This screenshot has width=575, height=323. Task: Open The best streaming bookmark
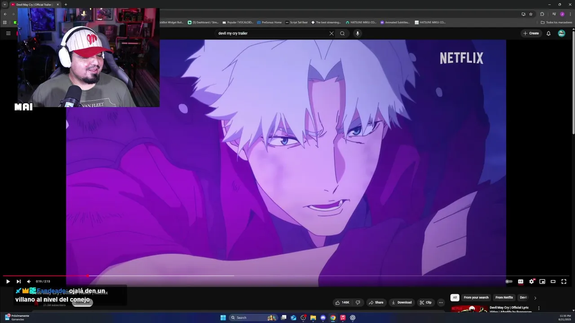[326, 22]
